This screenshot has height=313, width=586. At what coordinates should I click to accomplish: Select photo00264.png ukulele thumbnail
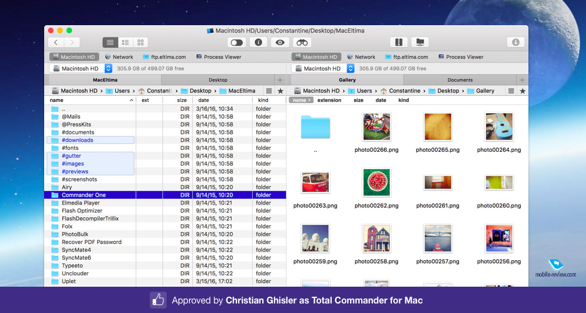click(x=499, y=127)
